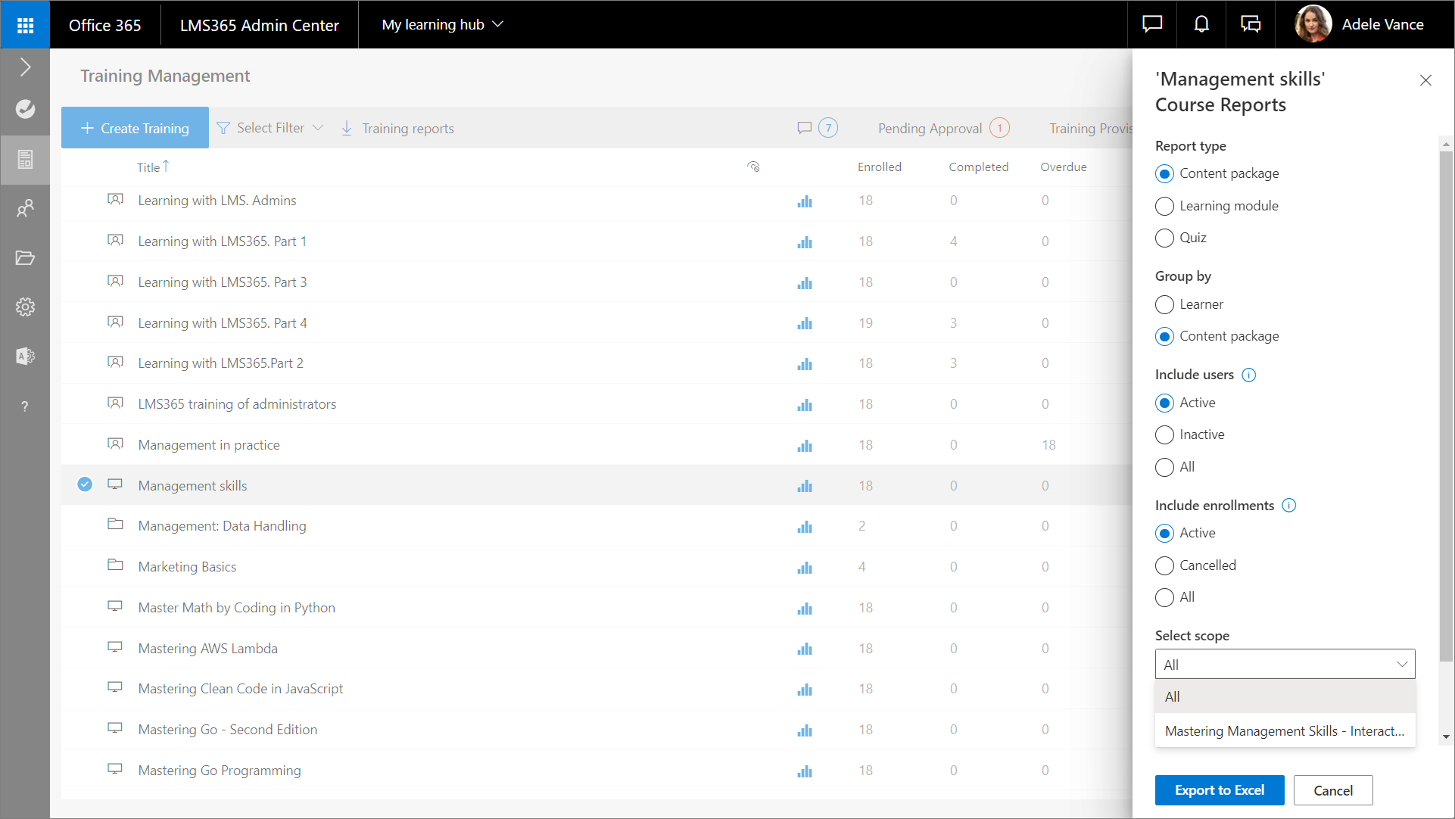The image size is (1455, 819).
Task: Click Export to Excel button
Action: [1219, 790]
